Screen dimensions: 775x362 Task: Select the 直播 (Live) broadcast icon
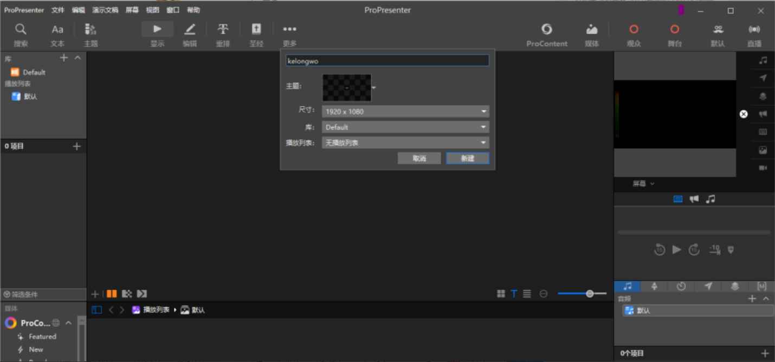754,33
